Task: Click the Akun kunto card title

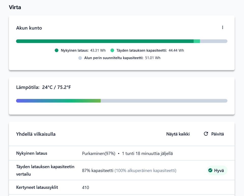Action: [x=29, y=28]
